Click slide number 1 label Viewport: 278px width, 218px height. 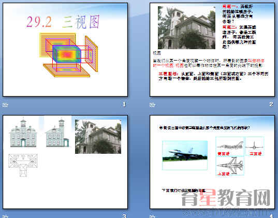pyautogui.click(x=124, y=104)
